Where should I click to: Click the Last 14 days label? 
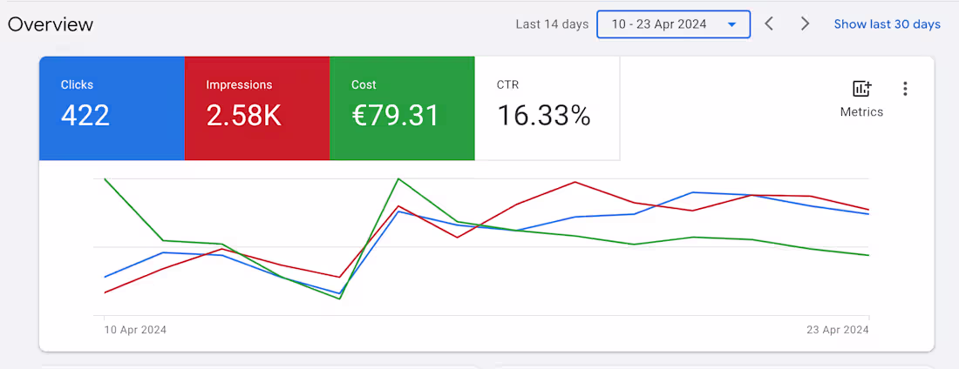pos(552,24)
